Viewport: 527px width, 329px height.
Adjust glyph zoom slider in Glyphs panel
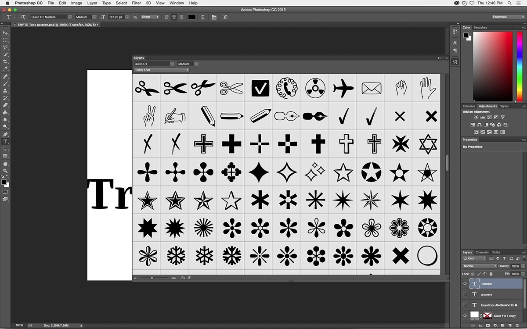click(x=152, y=278)
